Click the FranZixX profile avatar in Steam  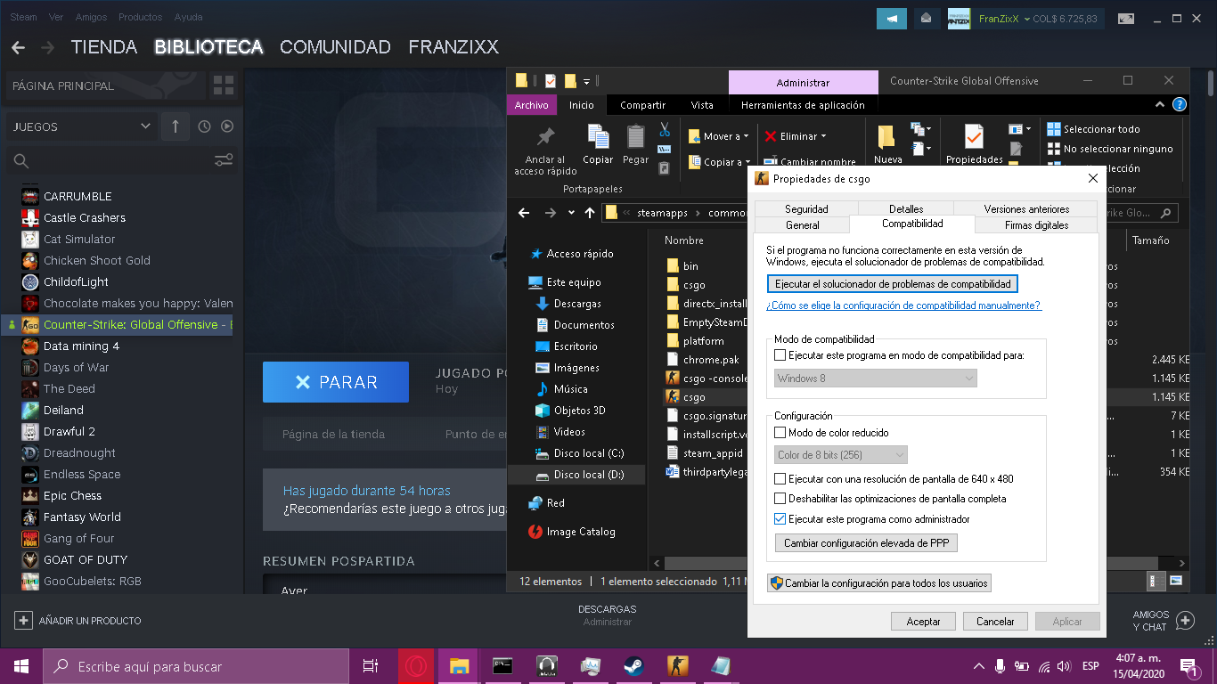[x=959, y=19]
